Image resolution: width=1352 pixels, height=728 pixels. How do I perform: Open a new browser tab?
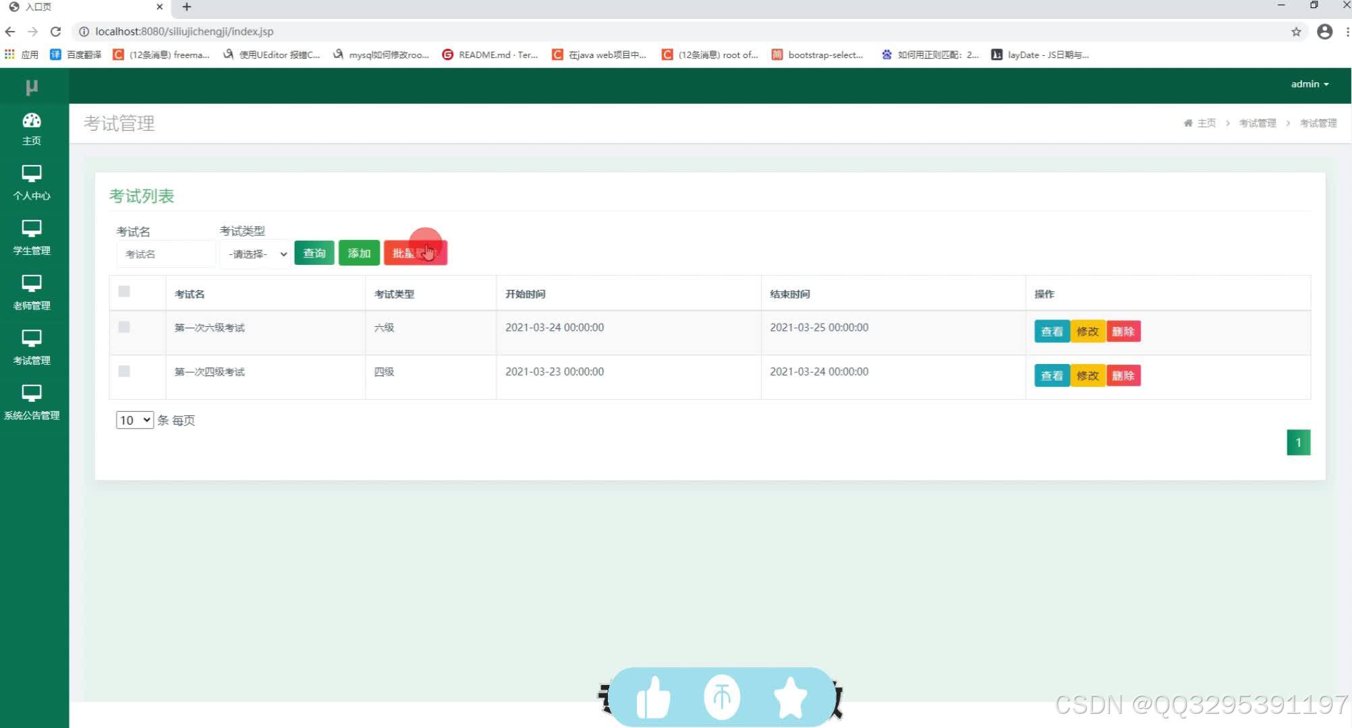click(x=187, y=7)
